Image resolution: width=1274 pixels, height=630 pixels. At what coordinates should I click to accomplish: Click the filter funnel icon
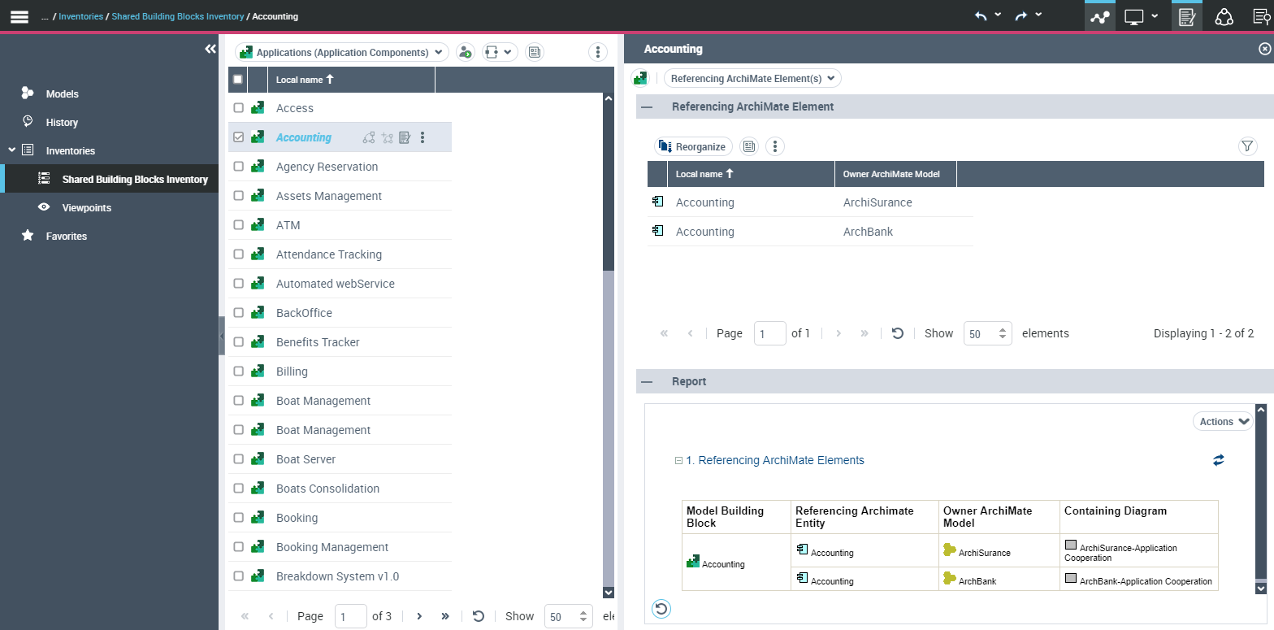pos(1247,146)
